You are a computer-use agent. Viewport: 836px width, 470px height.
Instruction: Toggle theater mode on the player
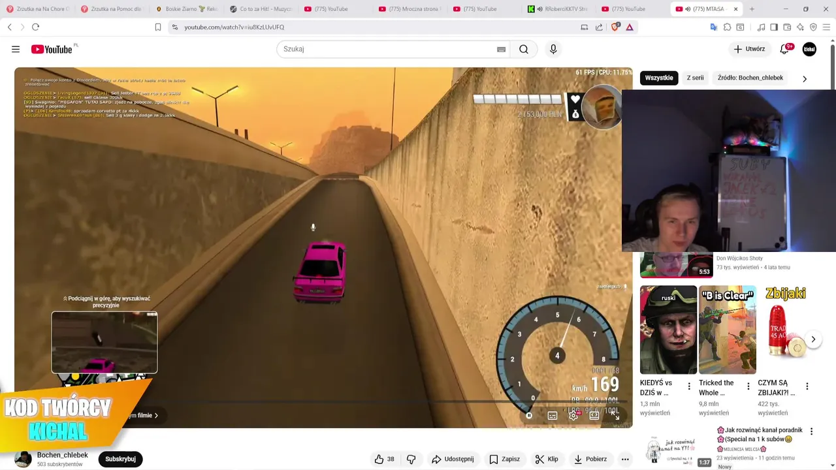tap(594, 415)
